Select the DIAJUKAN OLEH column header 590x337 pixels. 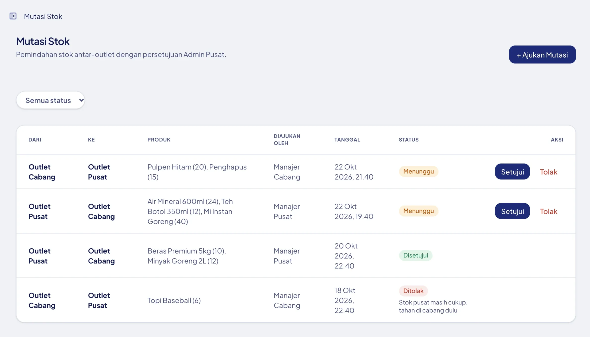tap(287, 140)
